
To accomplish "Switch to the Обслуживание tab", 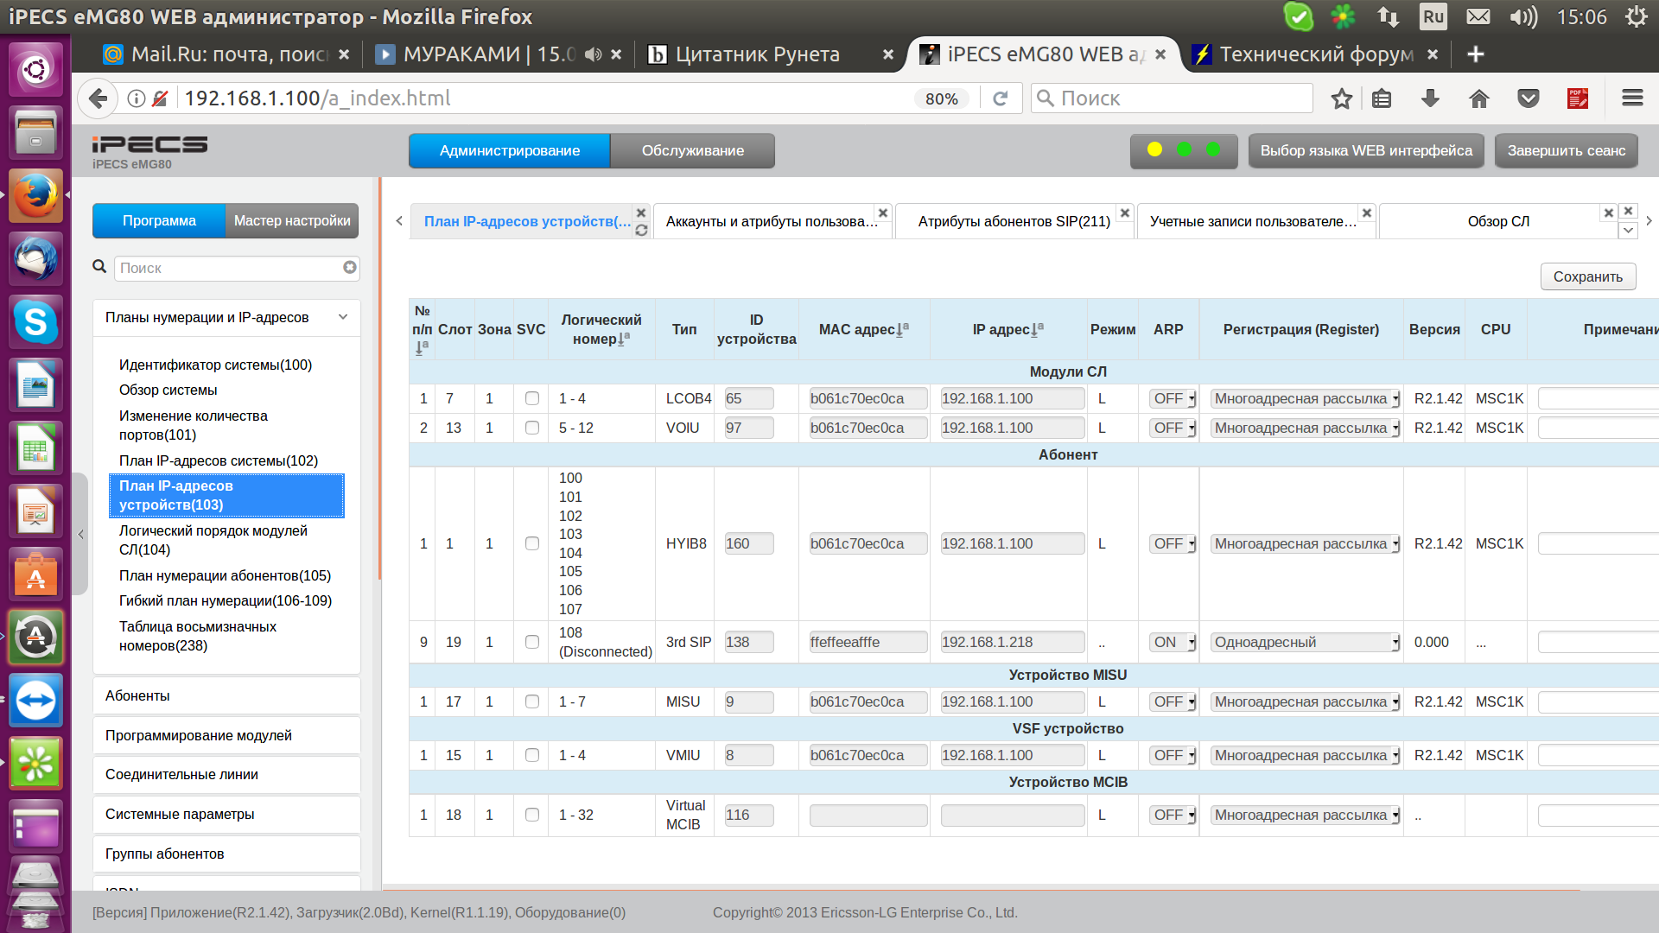I will coord(692,150).
